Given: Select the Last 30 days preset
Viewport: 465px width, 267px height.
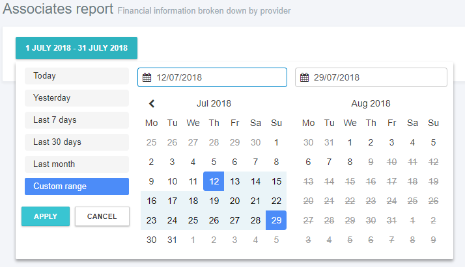Looking at the screenshot, I should coord(77,142).
